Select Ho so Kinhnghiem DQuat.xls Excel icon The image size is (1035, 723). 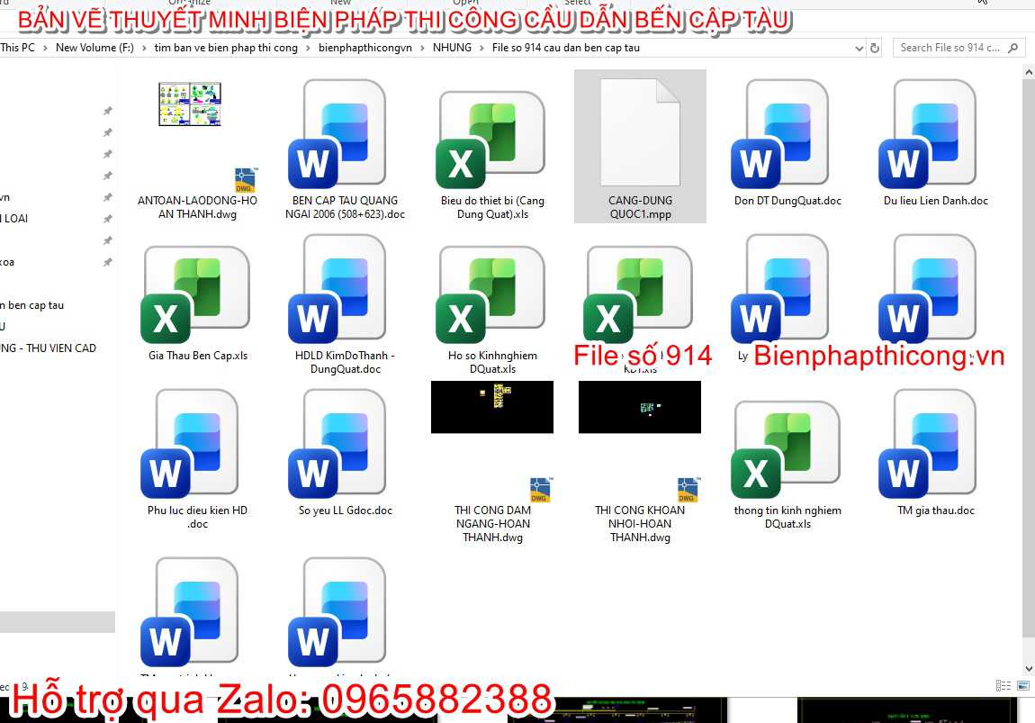pos(490,295)
